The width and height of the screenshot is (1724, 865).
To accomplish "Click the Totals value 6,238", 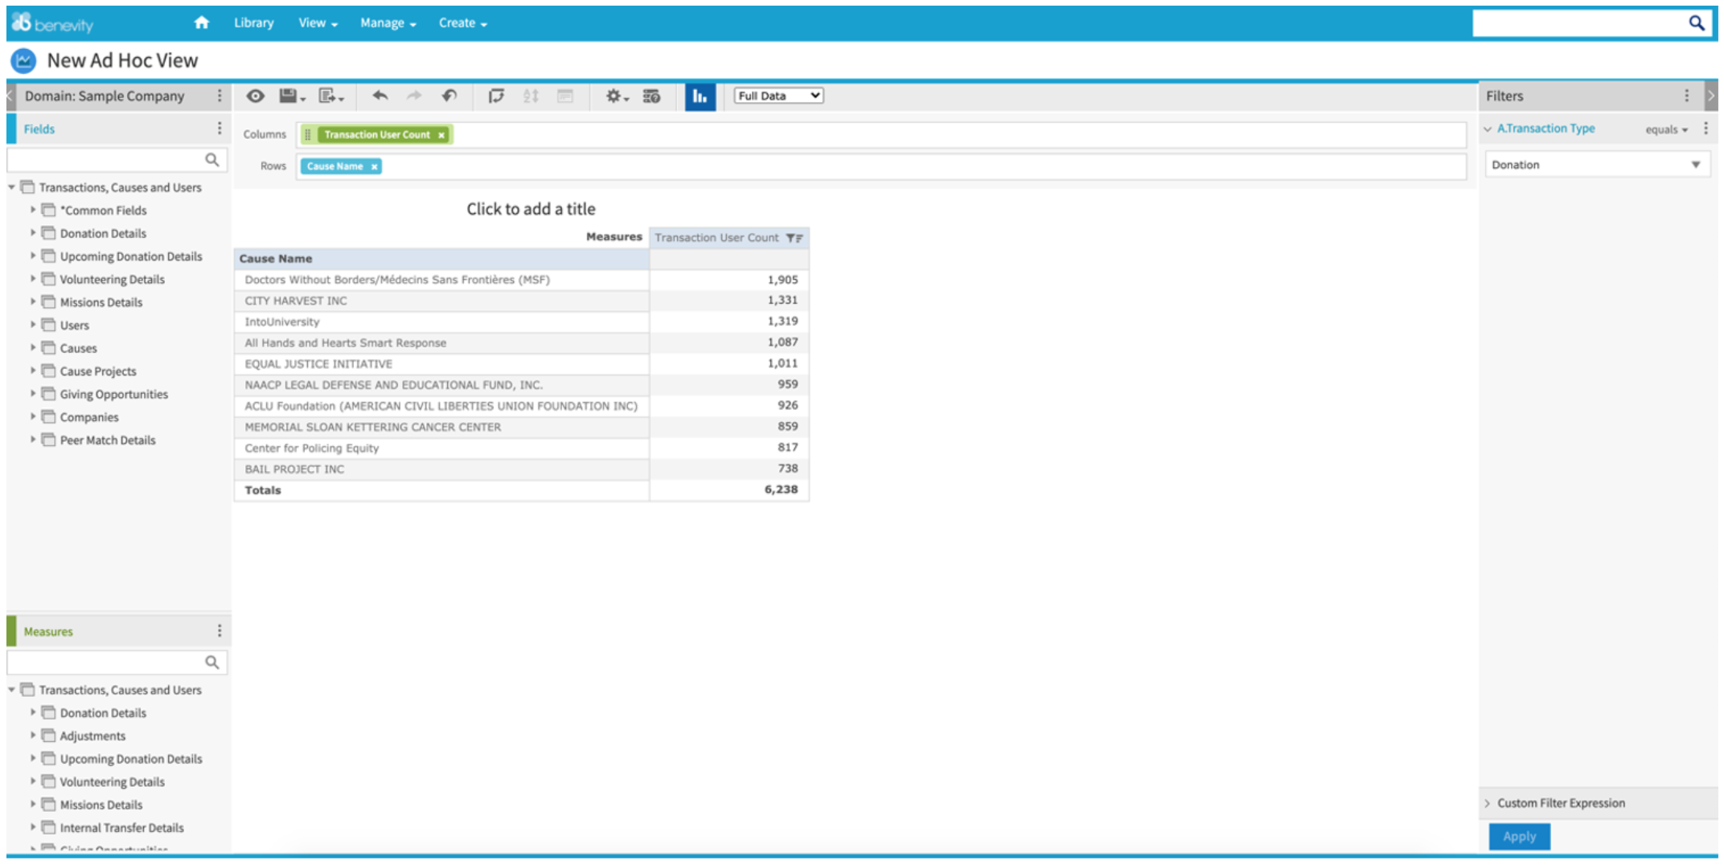I will pyautogui.click(x=781, y=490).
